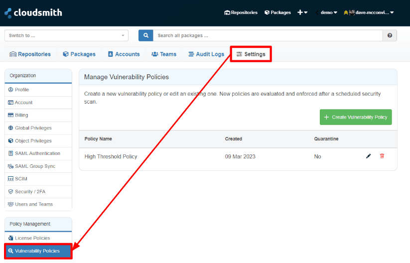The height and width of the screenshot is (263, 410).
Task: Open the dave-mcconvi user account menu
Action: (x=369, y=12)
